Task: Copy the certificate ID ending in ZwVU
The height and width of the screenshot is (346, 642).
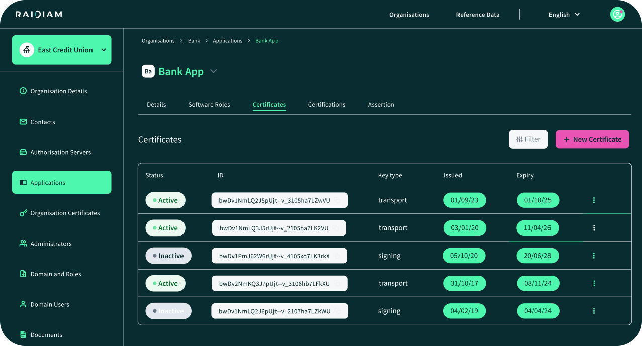Action: pyautogui.click(x=338, y=200)
